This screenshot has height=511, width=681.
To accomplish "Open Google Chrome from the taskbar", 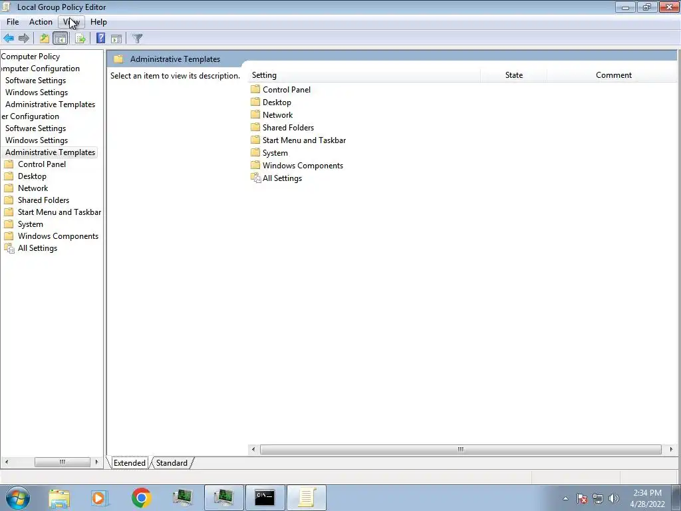I will pyautogui.click(x=141, y=498).
